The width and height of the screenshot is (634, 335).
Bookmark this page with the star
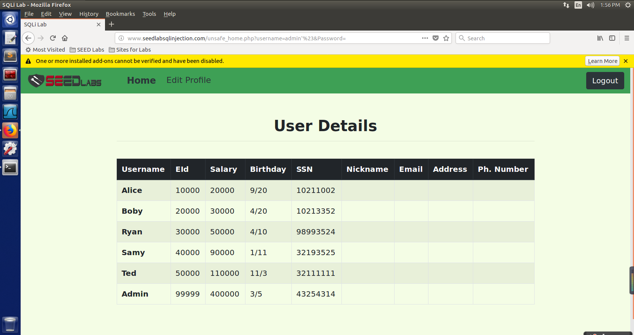click(446, 38)
